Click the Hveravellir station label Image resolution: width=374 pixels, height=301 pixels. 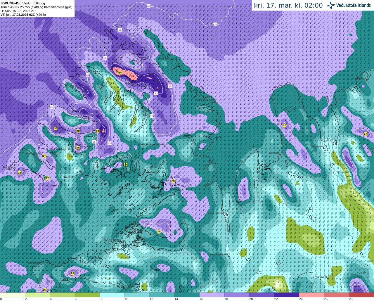pyautogui.click(x=321, y=276)
